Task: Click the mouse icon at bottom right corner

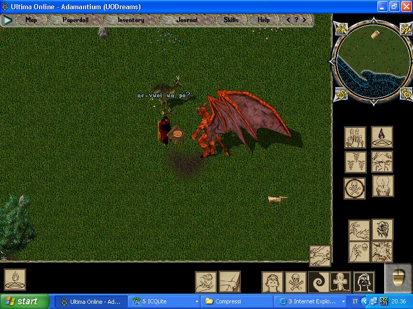Action: click(398, 278)
